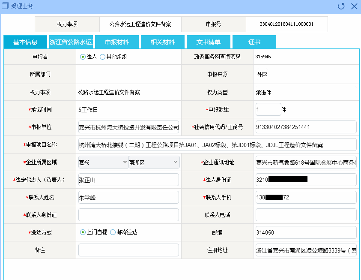The height and width of the screenshot is (280, 361).
Task: Click the 申报数量 quantity field
Action: point(268,109)
